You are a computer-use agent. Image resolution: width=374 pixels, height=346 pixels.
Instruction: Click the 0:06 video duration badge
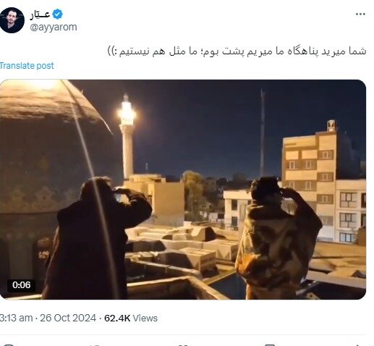click(x=21, y=285)
